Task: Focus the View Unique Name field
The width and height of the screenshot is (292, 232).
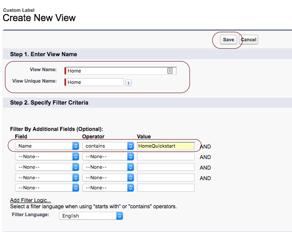Action: tap(95, 82)
